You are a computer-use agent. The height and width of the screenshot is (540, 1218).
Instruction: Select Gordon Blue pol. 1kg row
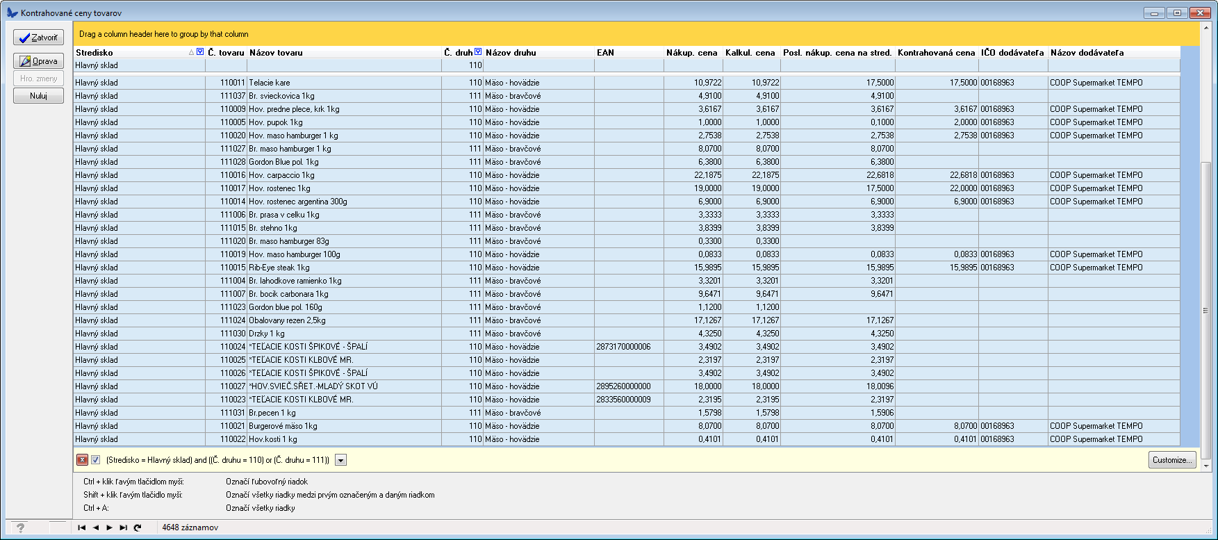click(627, 162)
